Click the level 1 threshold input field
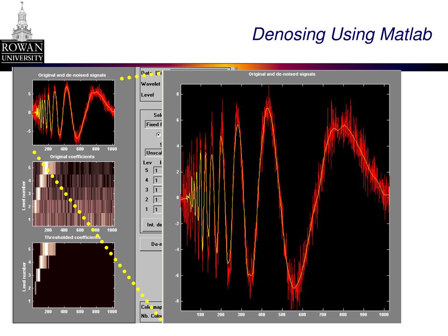 click(157, 210)
